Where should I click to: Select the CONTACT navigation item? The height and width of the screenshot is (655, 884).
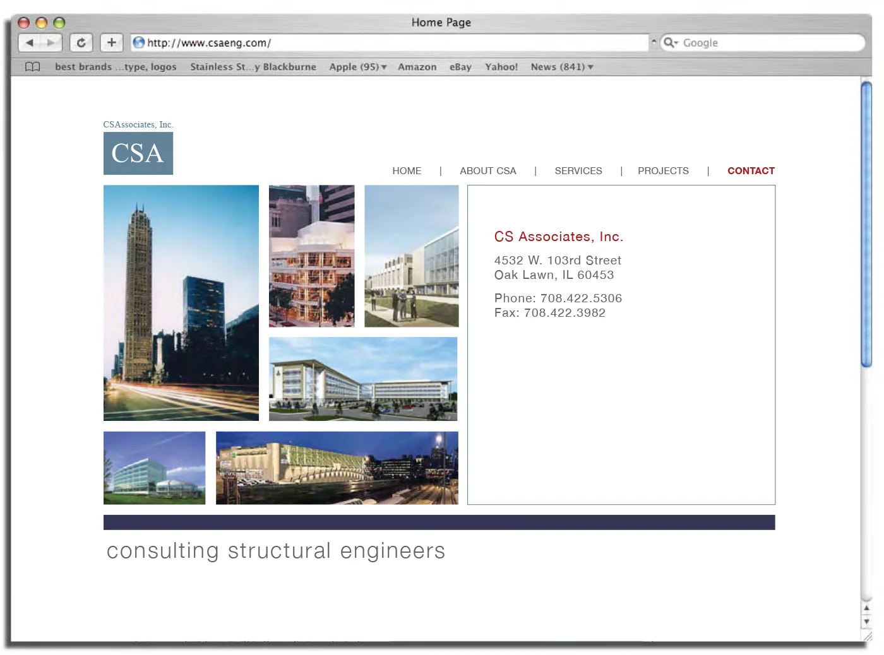tap(751, 171)
